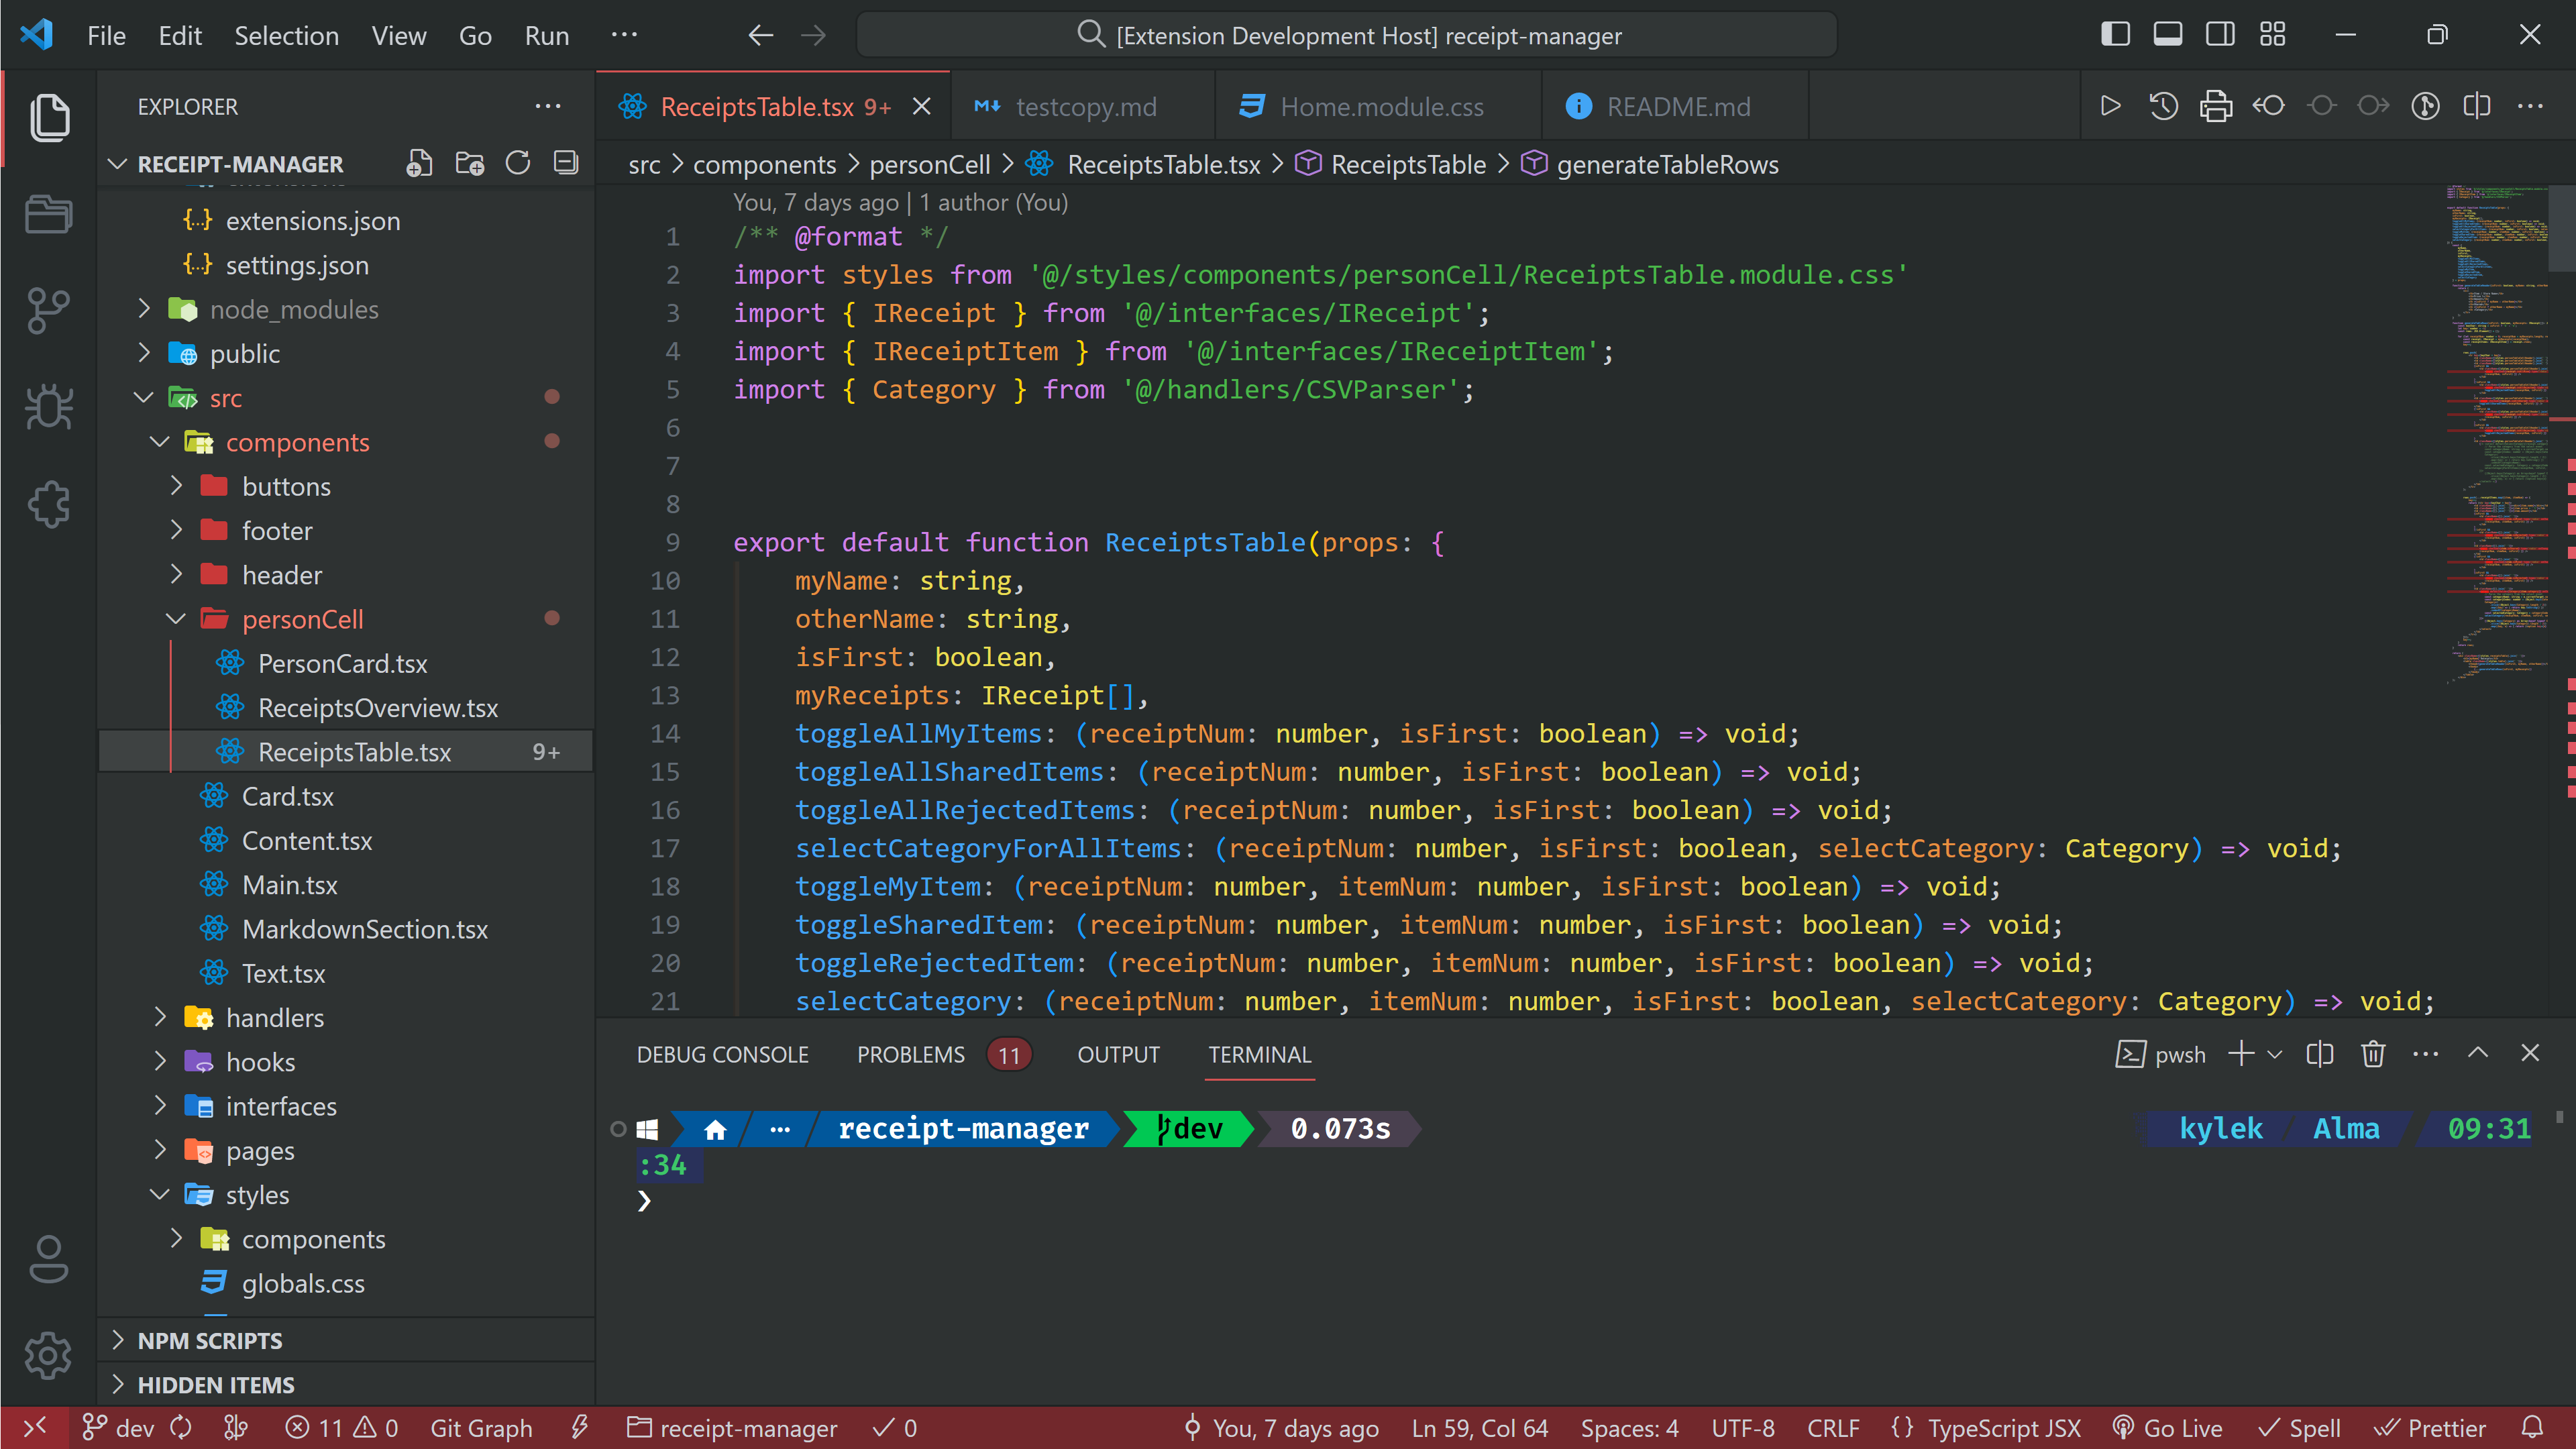Open file timeline history icon
The width and height of the screenshot is (2576, 1449).
point(2163,106)
